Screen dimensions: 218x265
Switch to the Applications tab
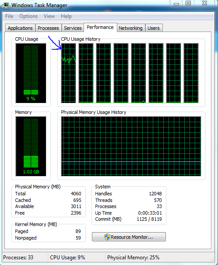[20, 28]
